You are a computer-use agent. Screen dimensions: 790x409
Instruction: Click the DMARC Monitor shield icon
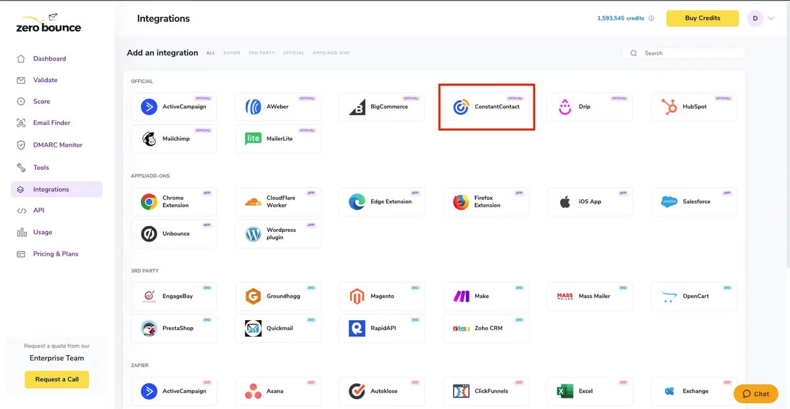click(21, 145)
